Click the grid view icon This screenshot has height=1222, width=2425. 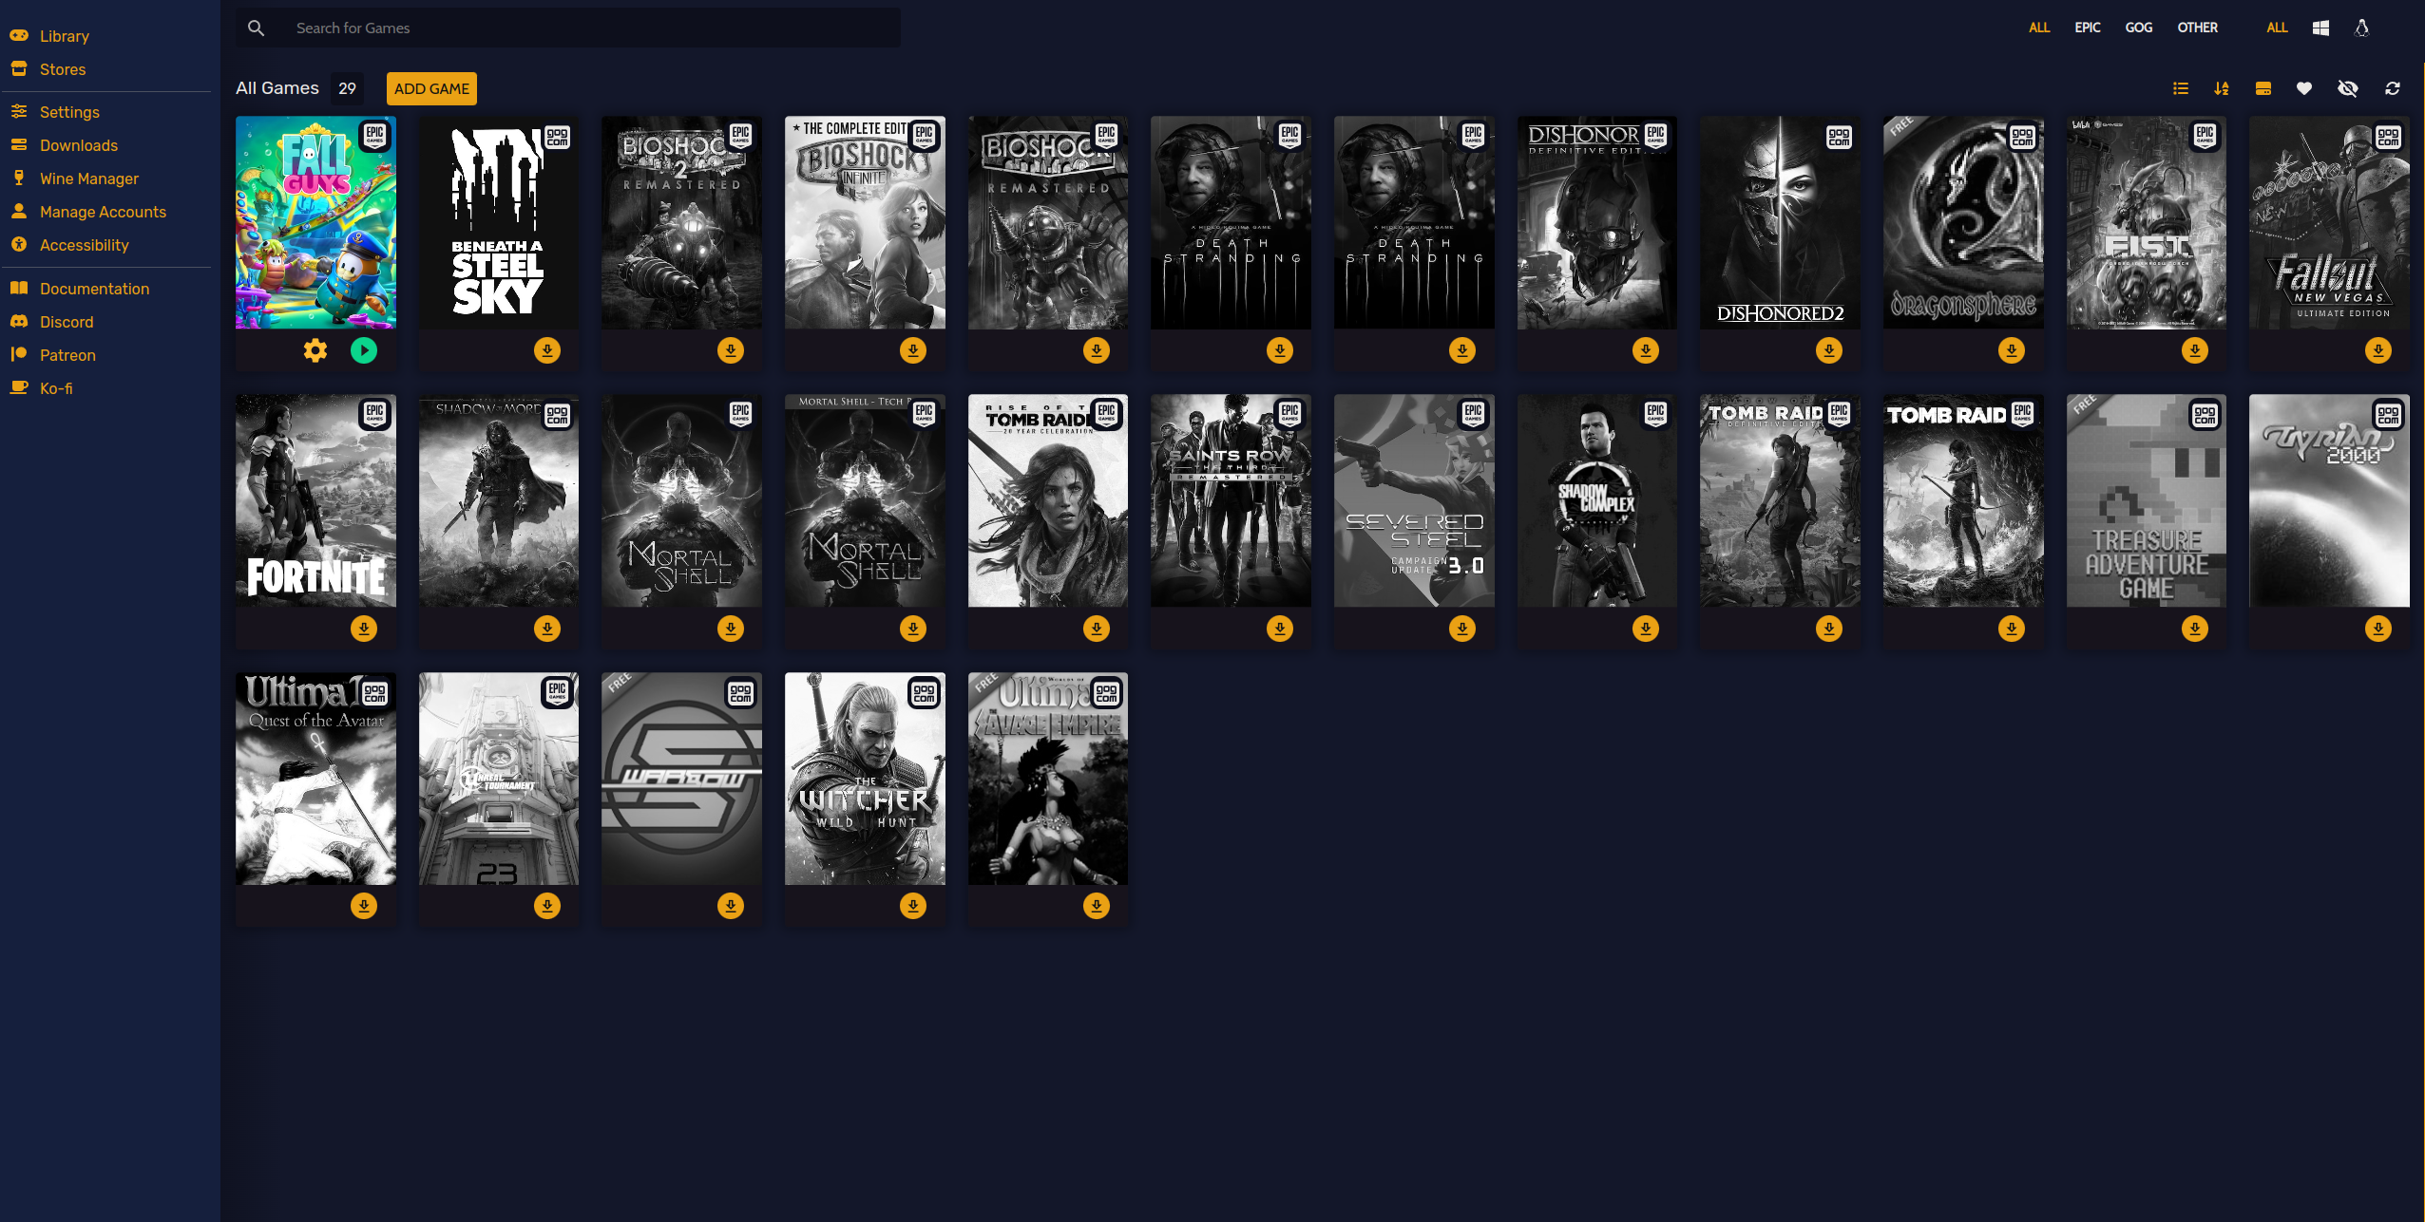(x=2263, y=89)
